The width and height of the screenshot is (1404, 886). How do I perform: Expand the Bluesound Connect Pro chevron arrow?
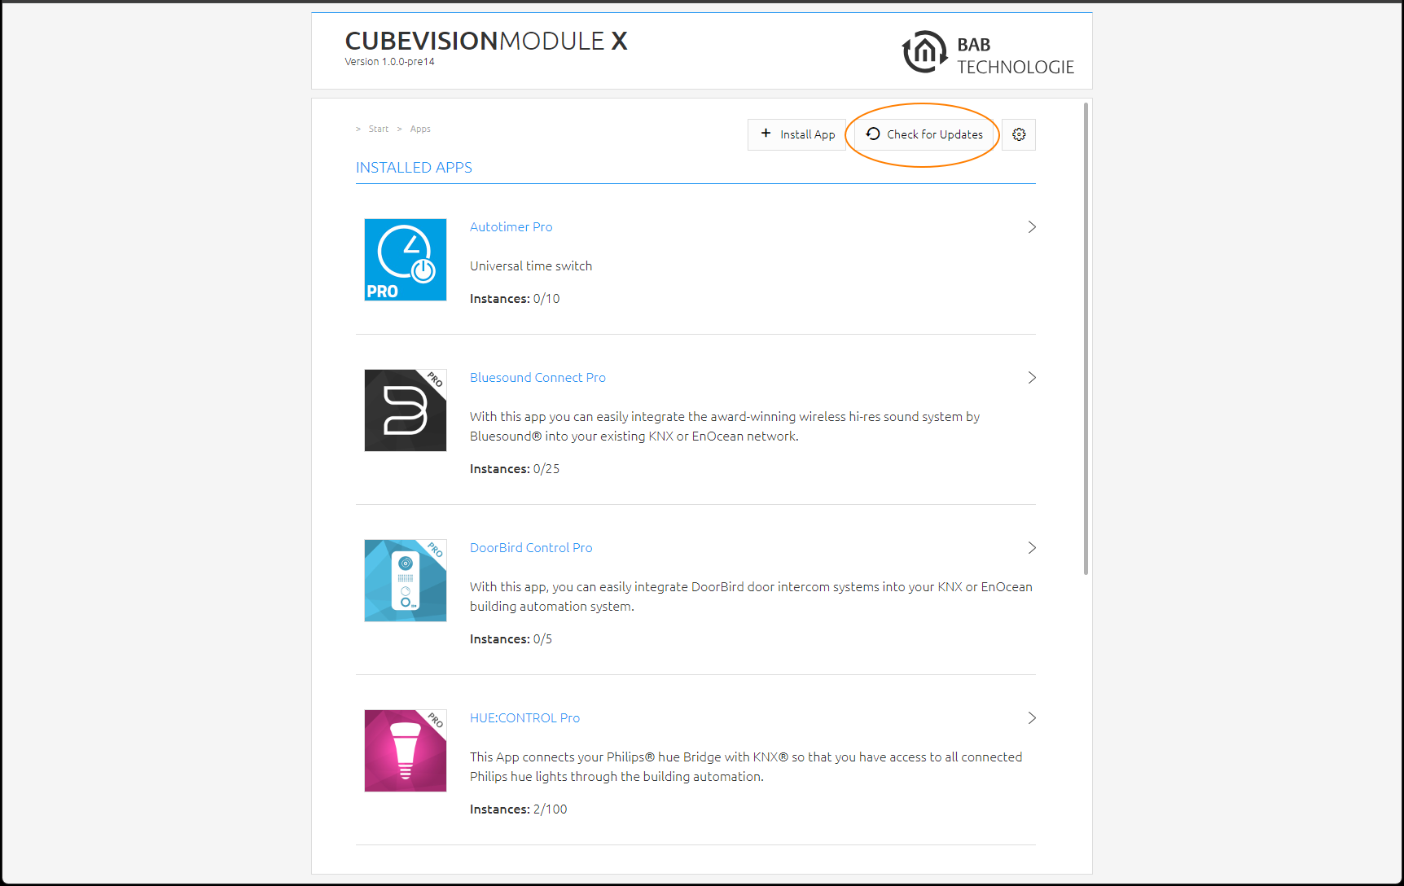[1032, 378]
